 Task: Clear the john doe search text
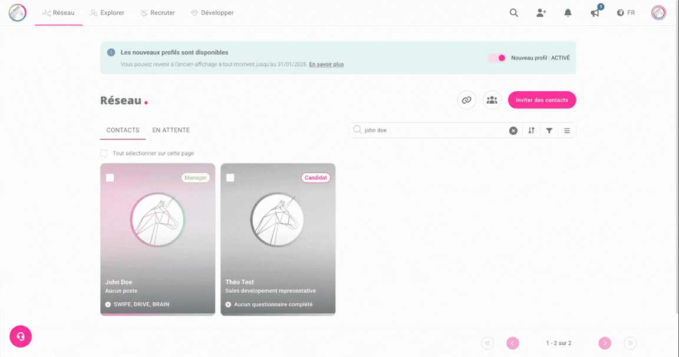click(513, 131)
